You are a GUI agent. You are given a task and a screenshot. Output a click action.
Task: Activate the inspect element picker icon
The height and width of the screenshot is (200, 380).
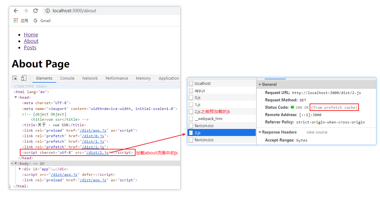tap(15, 78)
